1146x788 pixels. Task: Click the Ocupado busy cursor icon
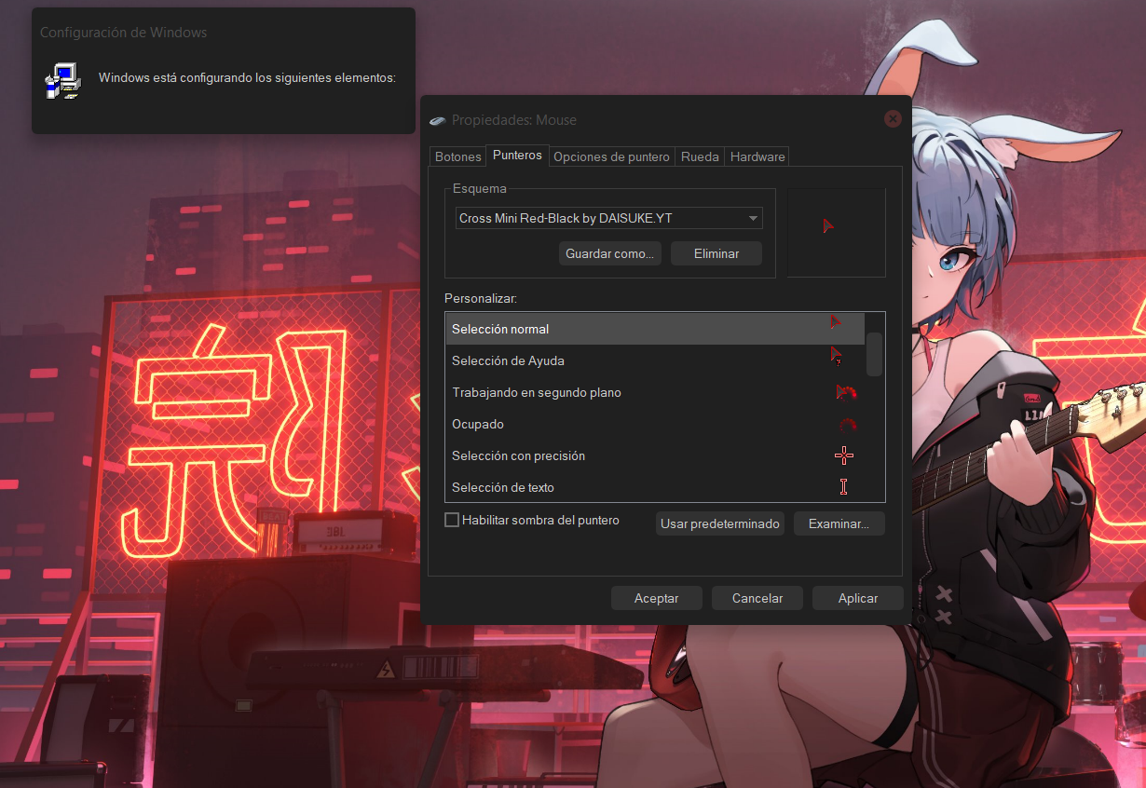847,424
